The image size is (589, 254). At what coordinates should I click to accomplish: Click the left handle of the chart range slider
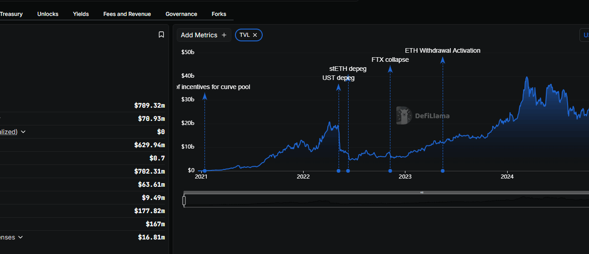tap(184, 200)
